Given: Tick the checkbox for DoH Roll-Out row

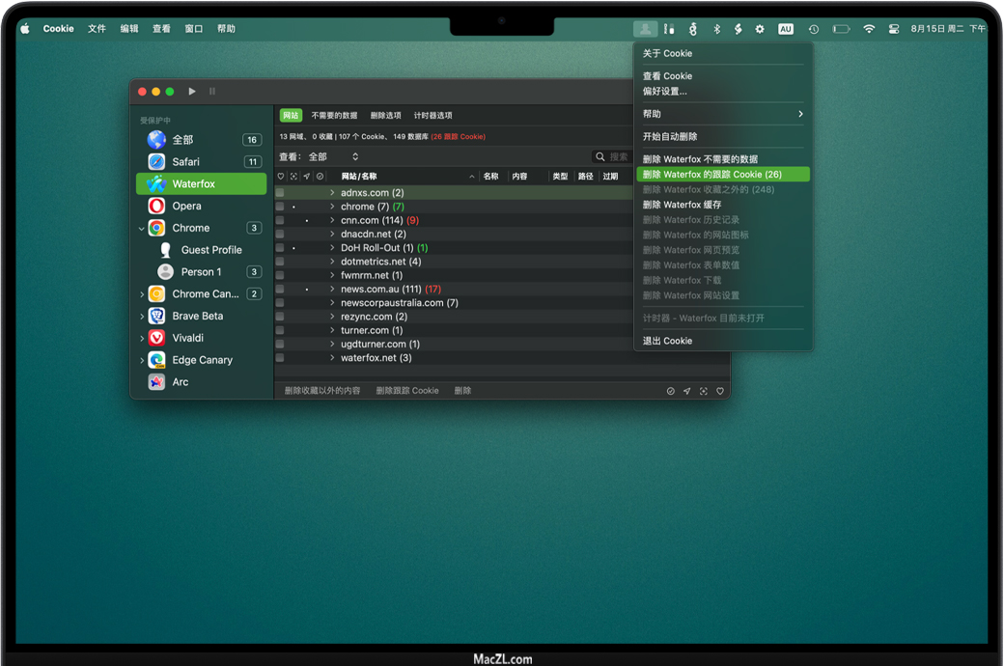Looking at the screenshot, I should 280,248.
